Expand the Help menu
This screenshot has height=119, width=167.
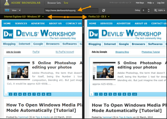pos(151,3)
